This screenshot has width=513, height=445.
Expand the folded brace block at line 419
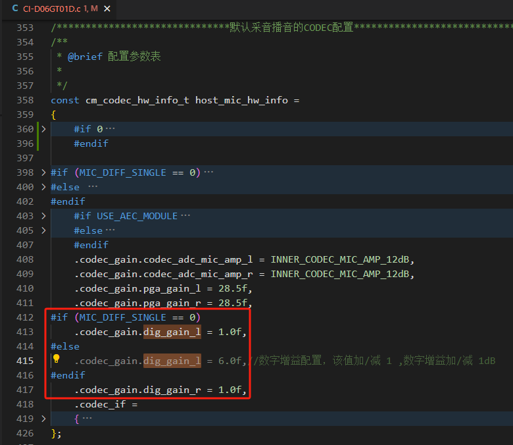pos(43,419)
